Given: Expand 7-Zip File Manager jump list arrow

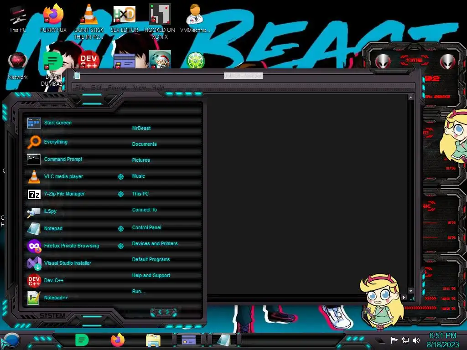Looking at the screenshot, I should coord(120,194).
